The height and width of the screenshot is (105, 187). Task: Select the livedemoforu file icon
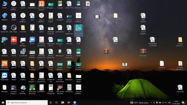pos(60,29)
